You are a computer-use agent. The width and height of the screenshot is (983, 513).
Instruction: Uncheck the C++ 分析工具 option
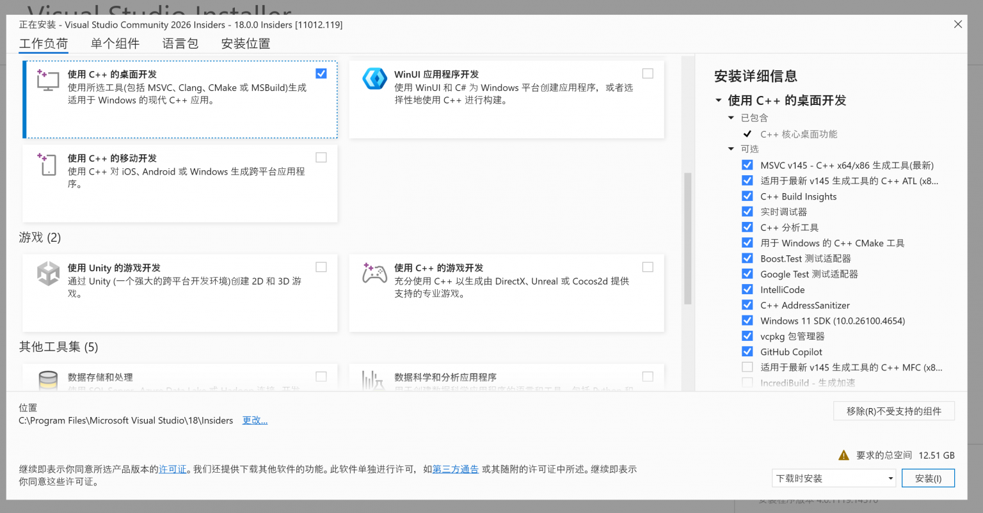click(x=747, y=227)
